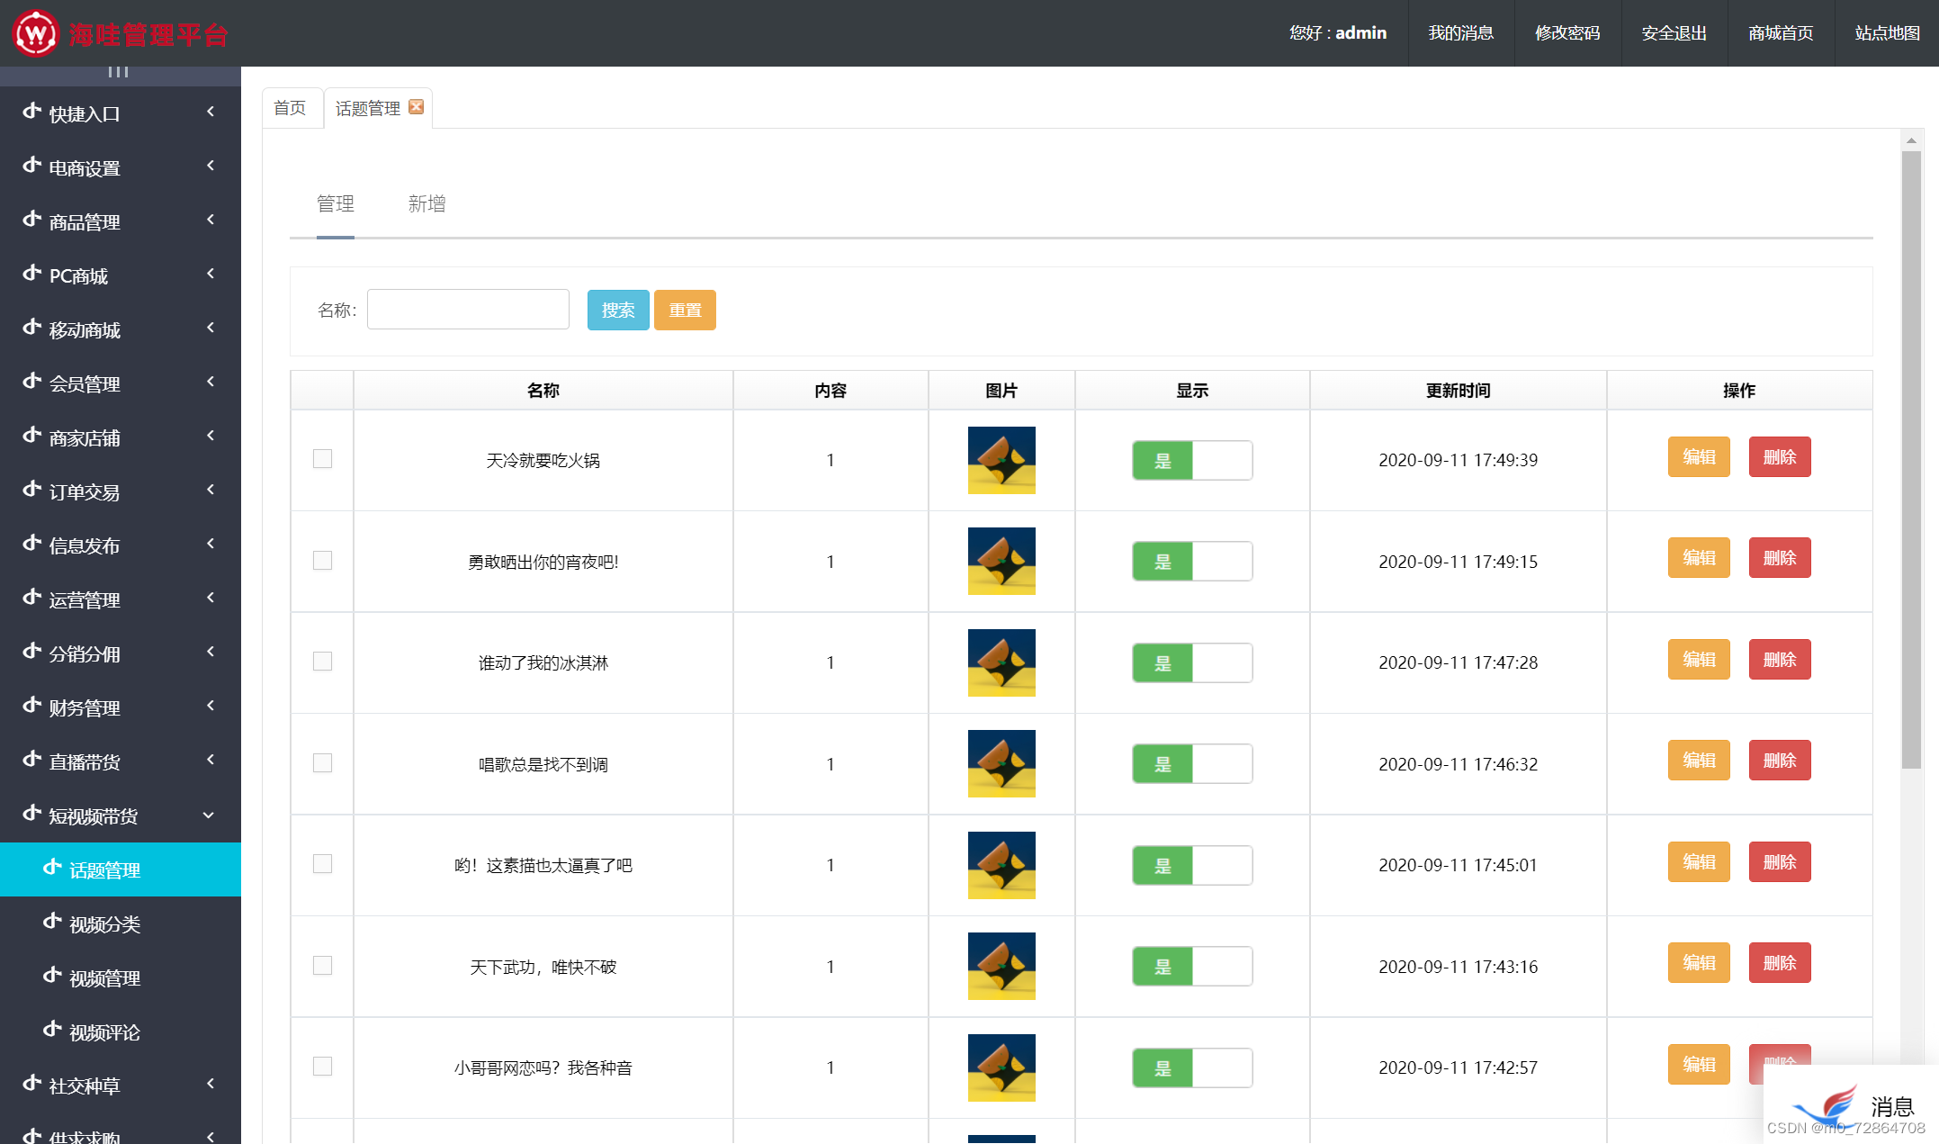Click the icon beside 视频分类
The width and height of the screenshot is (1939, 1144).
(53, 923)
